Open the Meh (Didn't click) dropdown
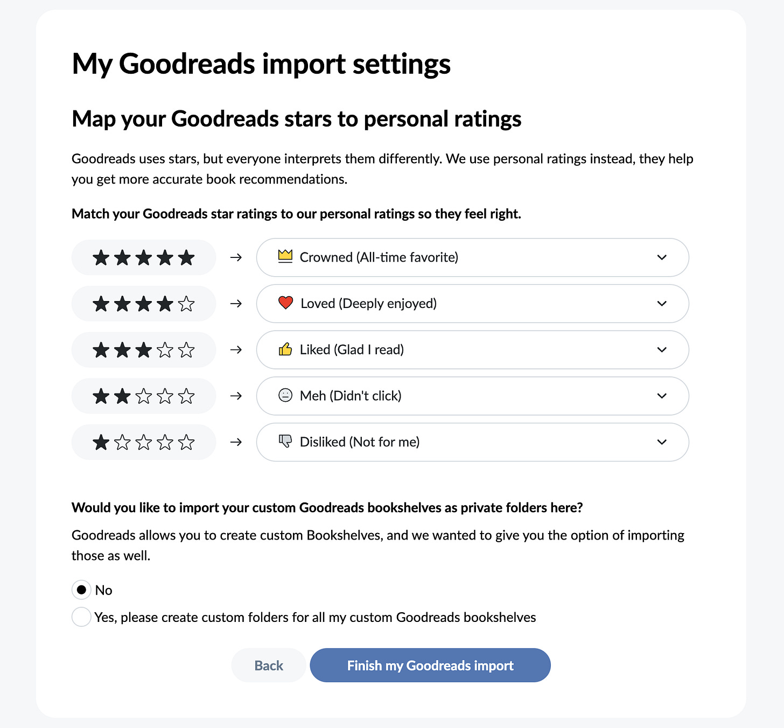 coord(473,396)
